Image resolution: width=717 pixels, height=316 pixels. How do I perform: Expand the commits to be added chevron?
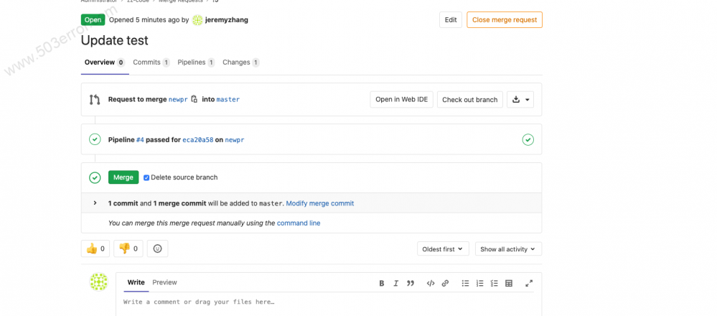click(95, 203)
